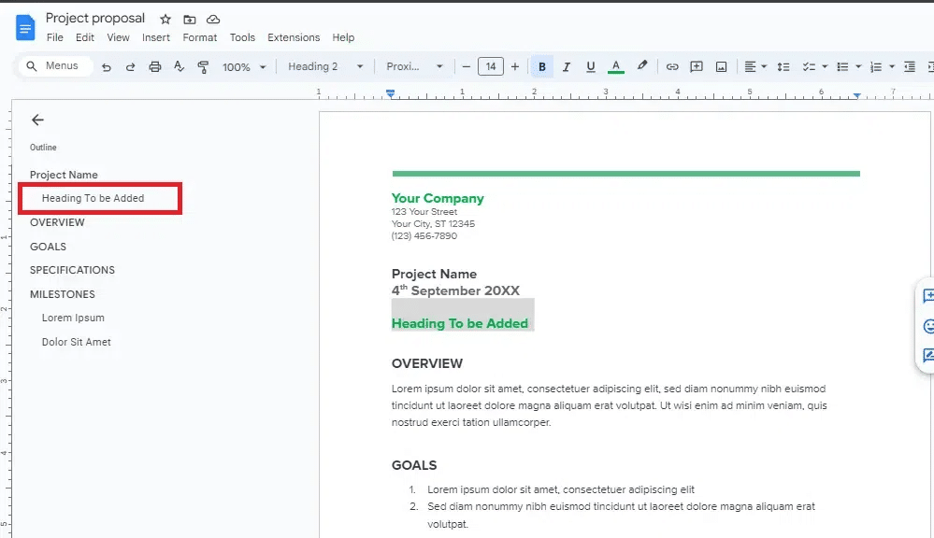
Task: Open text color picker
Action: click(x=616, y=66)
